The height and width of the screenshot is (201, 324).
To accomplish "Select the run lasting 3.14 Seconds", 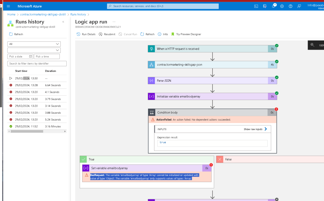I will pos(37,106).
